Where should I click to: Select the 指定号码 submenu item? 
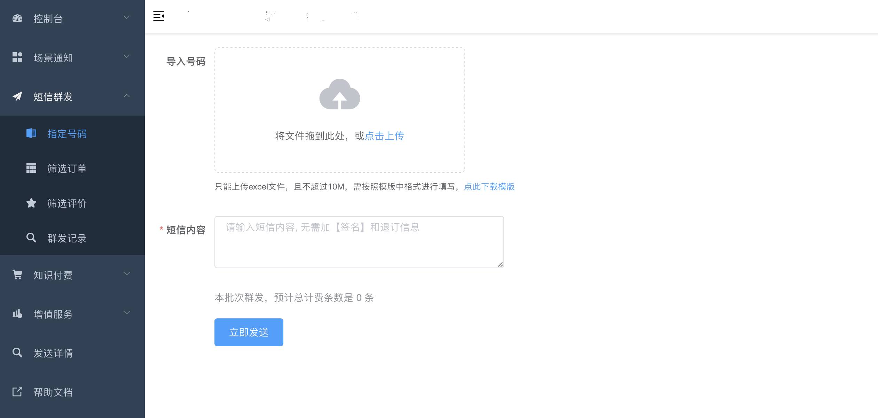pyautogui.click(x=72, y=133)
